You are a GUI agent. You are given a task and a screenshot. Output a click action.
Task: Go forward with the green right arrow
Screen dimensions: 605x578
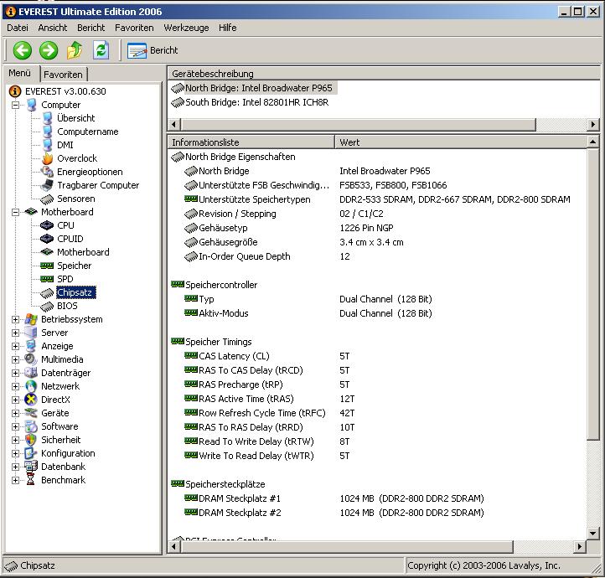coord(49,50)
